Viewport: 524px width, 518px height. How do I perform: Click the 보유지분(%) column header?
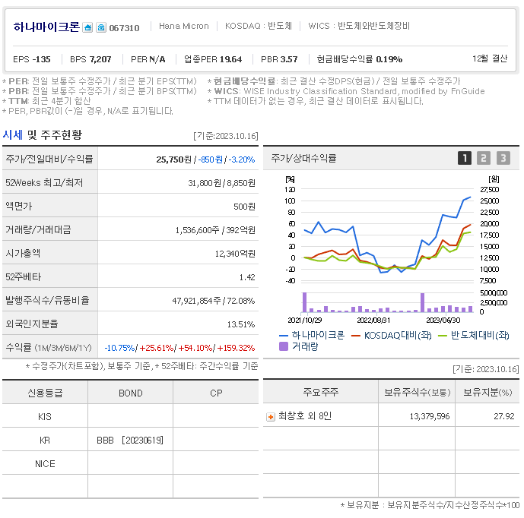[487, 392]
